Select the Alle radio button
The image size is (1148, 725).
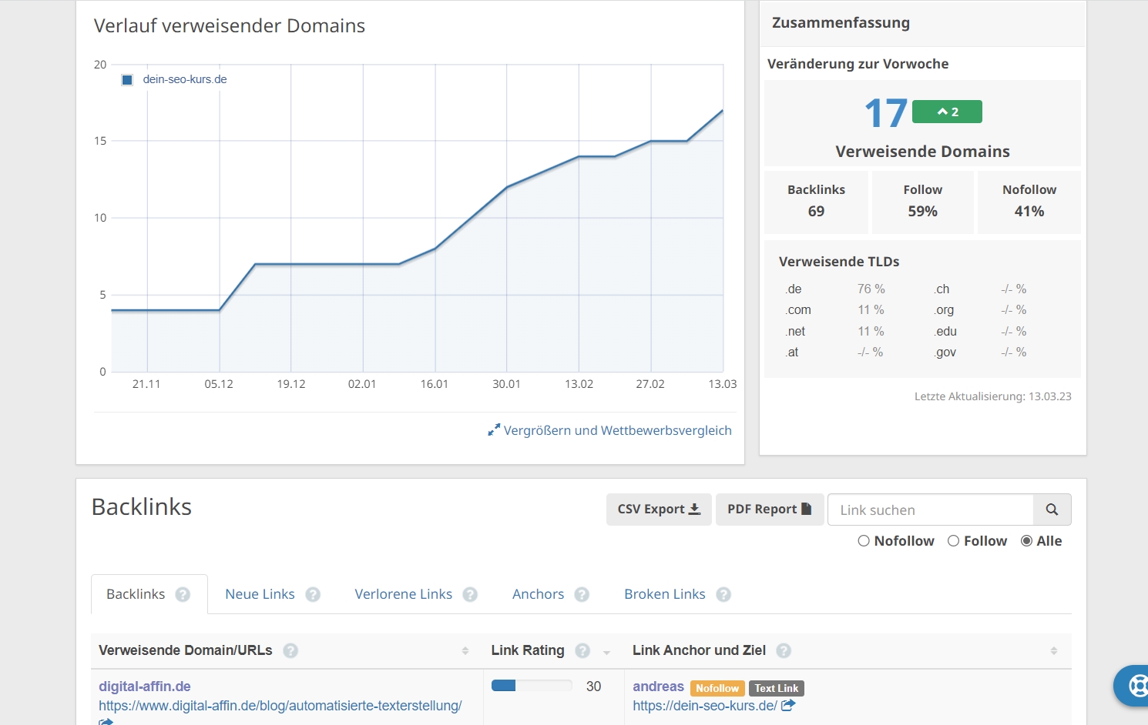(x=1026, y=541)
